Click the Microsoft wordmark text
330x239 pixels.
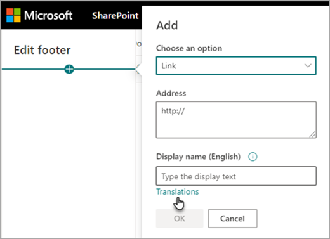48,15
